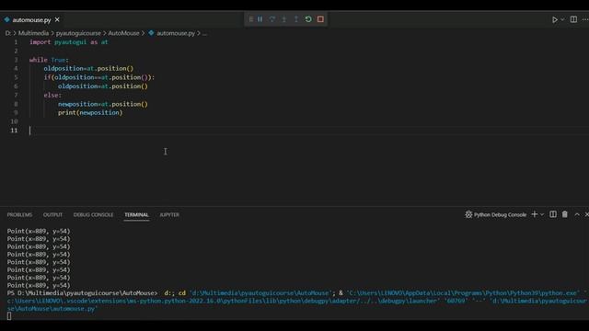
Task: Pause the debugging session
Action: (x=260, y=19)
